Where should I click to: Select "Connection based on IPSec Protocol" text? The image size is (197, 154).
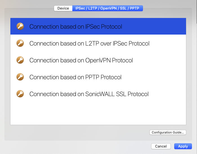pyautogui.click(x=76, y=27)
